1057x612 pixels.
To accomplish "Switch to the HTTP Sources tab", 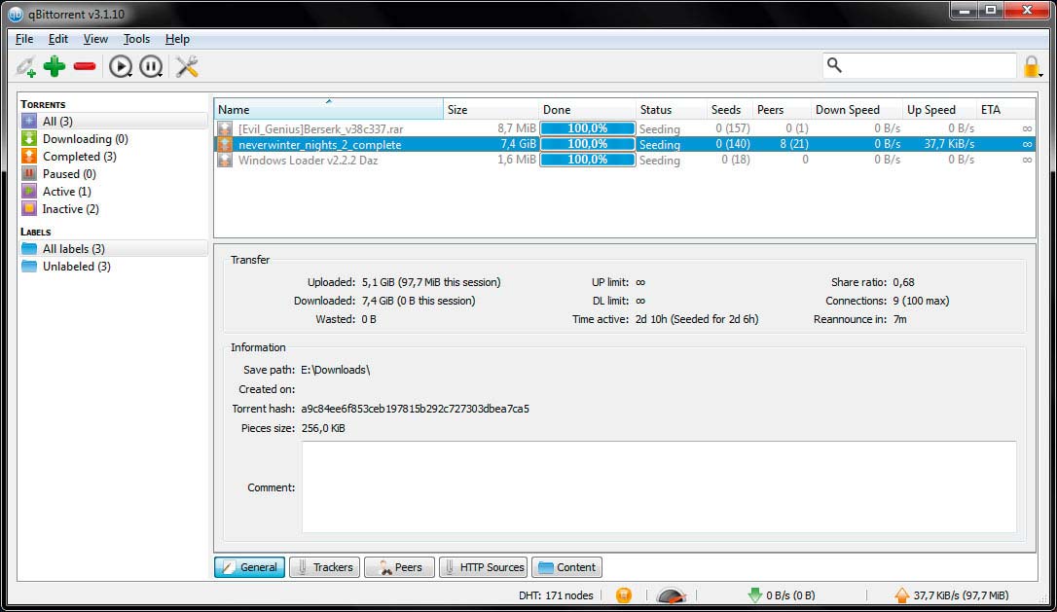I will [483, 567].
